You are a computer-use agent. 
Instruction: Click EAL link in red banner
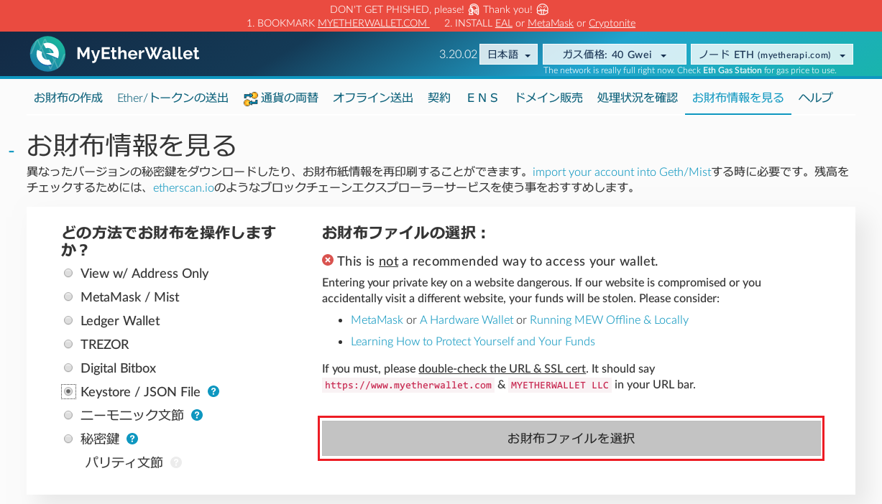click(x=504, y=23)
